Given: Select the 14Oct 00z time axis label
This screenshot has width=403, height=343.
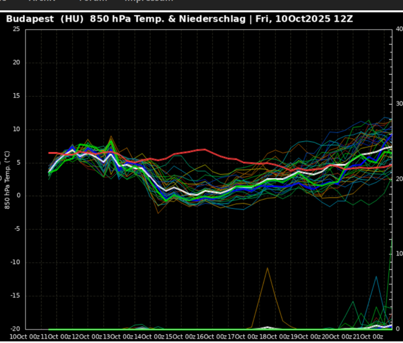Looking at the screenshot, I should [x=150, y=336].
